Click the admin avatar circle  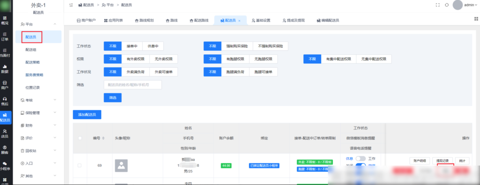click(x=457, y=5)
